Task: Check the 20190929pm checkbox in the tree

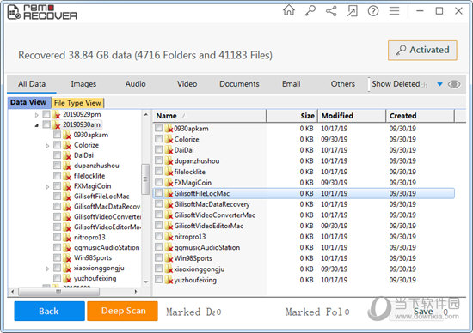Action: [x=46, y=114]
